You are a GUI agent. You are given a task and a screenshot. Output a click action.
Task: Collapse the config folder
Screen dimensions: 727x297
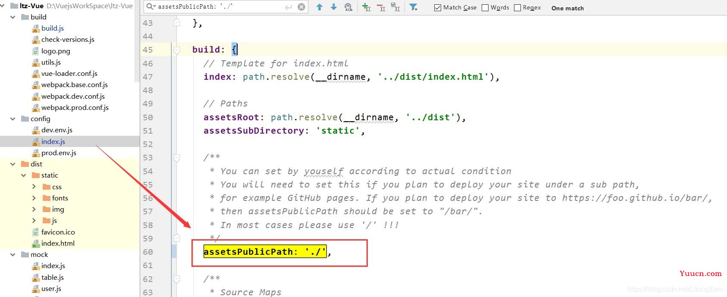[x=13, y=119]
